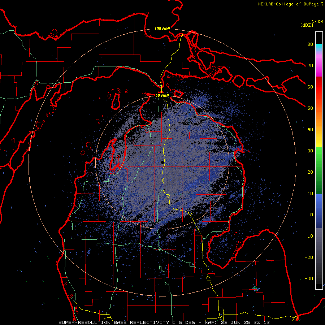Click the 60 value on the dBZ scale
This screenshot has height=325, width=325.
pyautogui.click(x=310, y=87)
